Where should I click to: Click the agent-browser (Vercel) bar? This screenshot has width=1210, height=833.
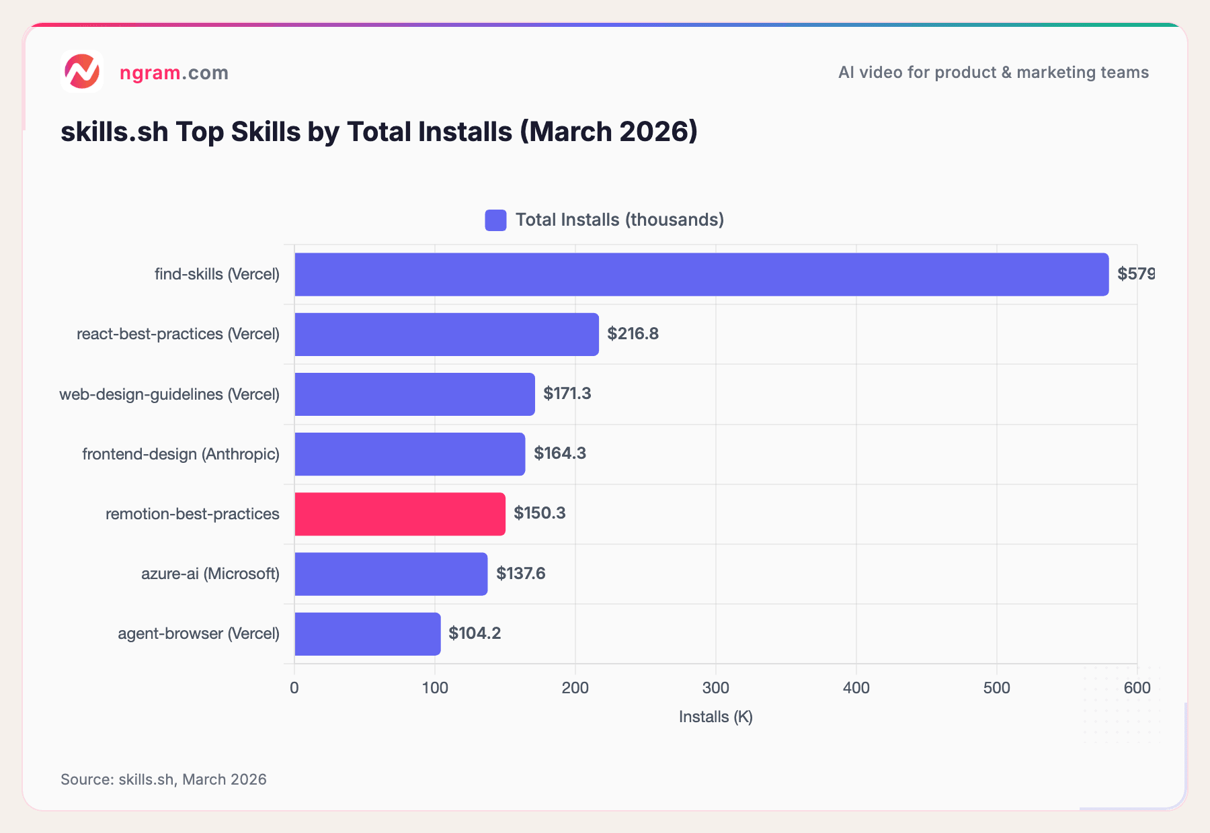(366, 633)
